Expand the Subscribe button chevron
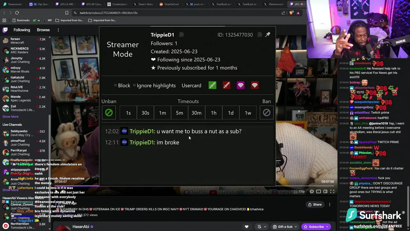This screenshot has width=410, height=231. click(327, 227)
